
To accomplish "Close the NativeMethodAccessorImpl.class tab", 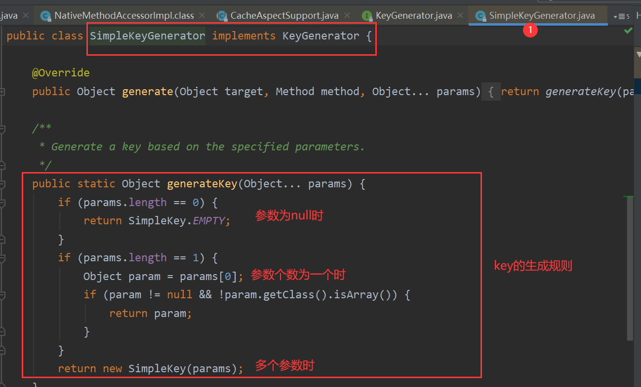I will (x=202, y=15).
